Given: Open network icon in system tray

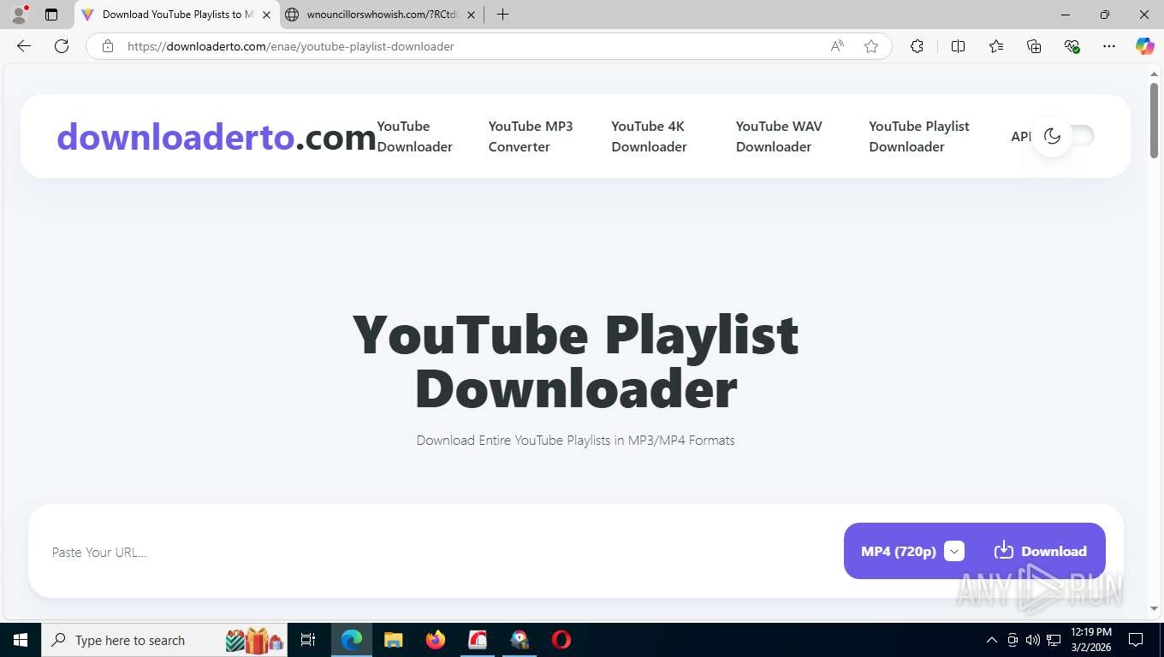Looking at the screenshot, I should coord(1054,640).
